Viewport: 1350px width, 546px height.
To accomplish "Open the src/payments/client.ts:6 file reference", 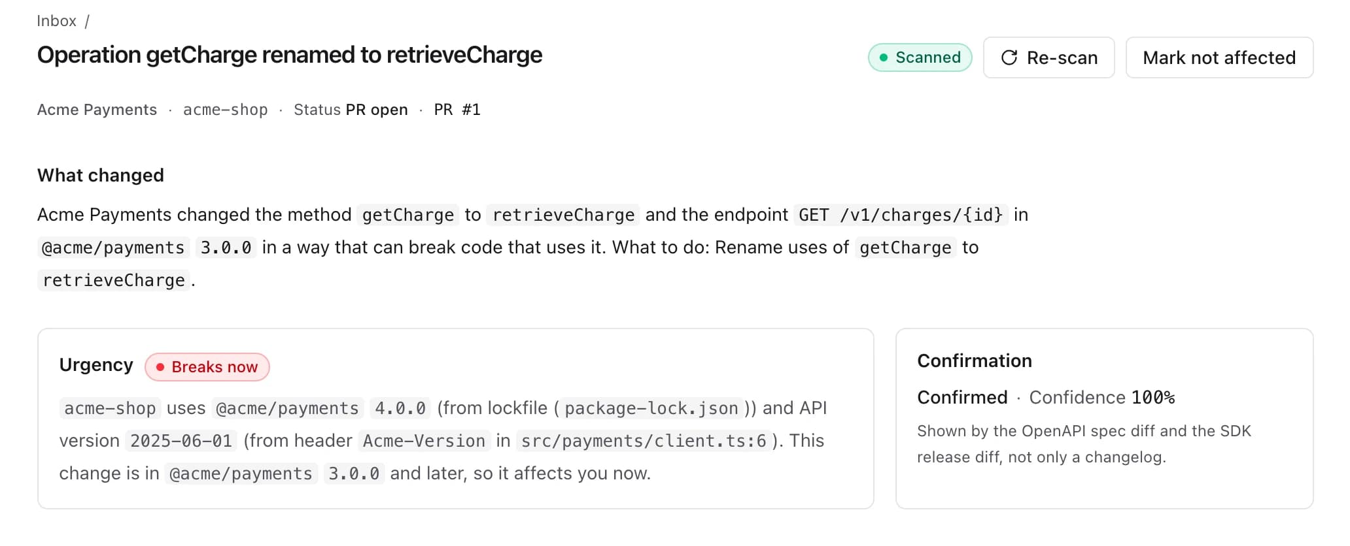I will [644, 441].
